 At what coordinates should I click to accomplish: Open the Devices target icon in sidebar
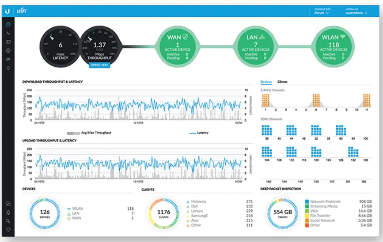point(8,51)
